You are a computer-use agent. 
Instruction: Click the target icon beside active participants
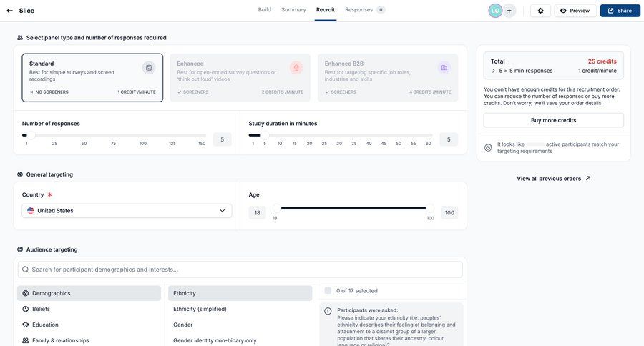(488, 148)
